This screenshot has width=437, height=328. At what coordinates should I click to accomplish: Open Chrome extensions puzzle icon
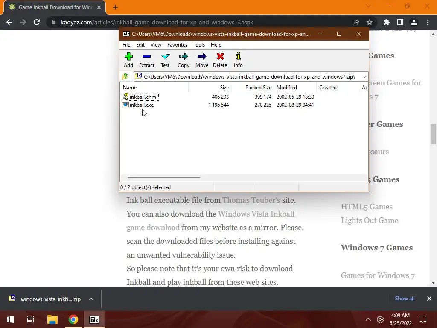(387, 22)
